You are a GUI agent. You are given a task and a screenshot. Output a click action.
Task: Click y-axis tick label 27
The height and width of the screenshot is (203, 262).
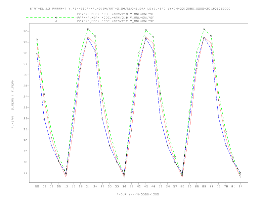[x=25, y=64]
